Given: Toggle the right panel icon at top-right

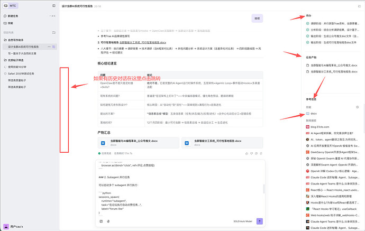Looking at the screenshot, I should [x=359, y=7].
